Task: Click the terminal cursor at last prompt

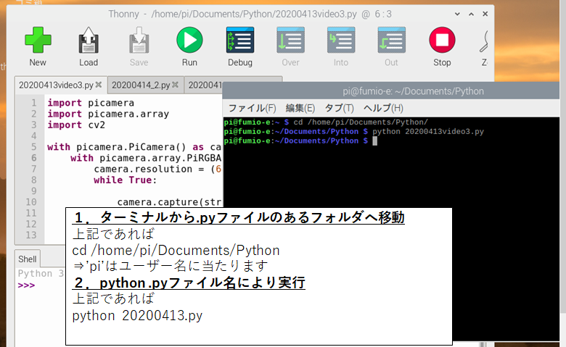Action: pos(375,141)
